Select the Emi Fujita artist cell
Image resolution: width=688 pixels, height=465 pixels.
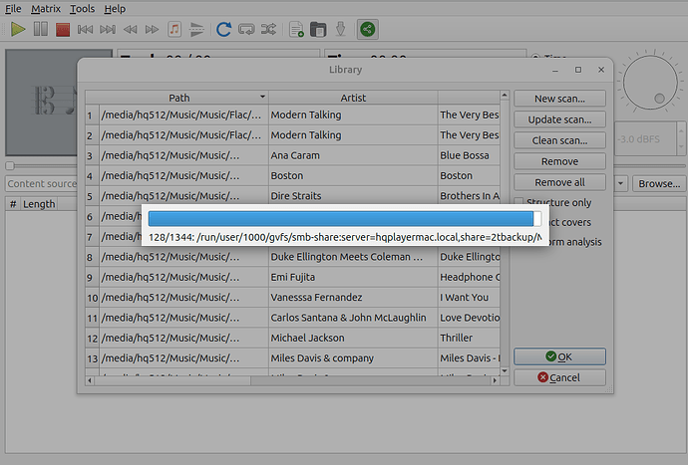353,277
